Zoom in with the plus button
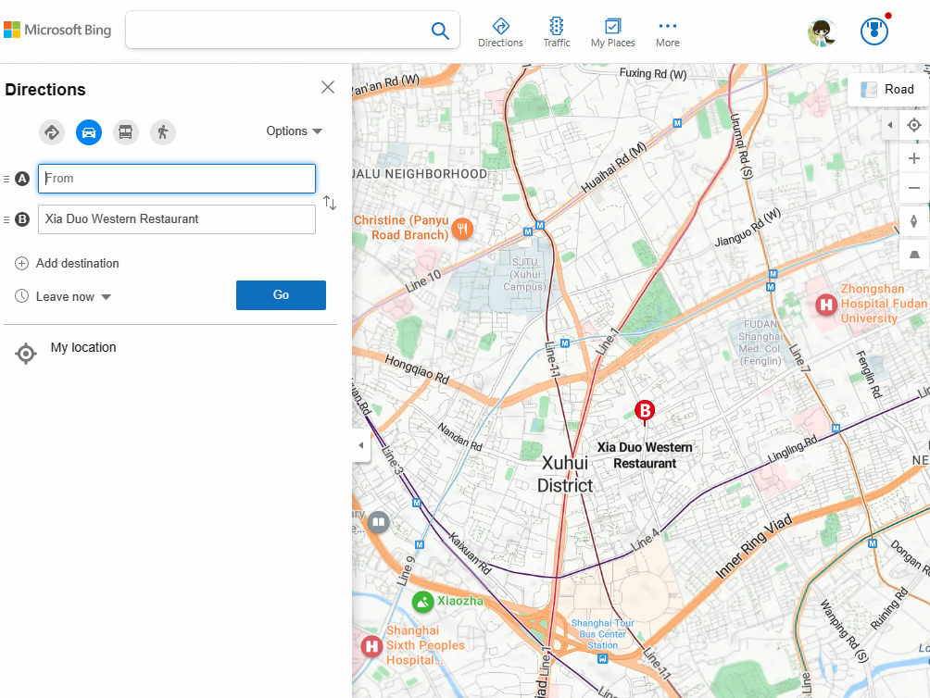The width and height of the screenshot is (930, 698). point(914,158)
